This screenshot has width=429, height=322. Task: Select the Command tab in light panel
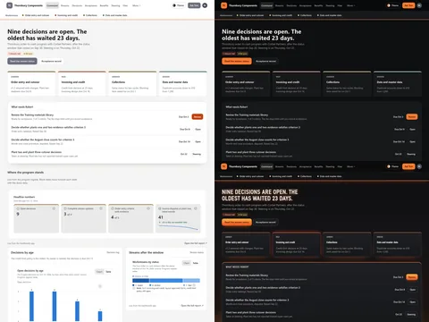pyautogui.click(x=52, y=5)
